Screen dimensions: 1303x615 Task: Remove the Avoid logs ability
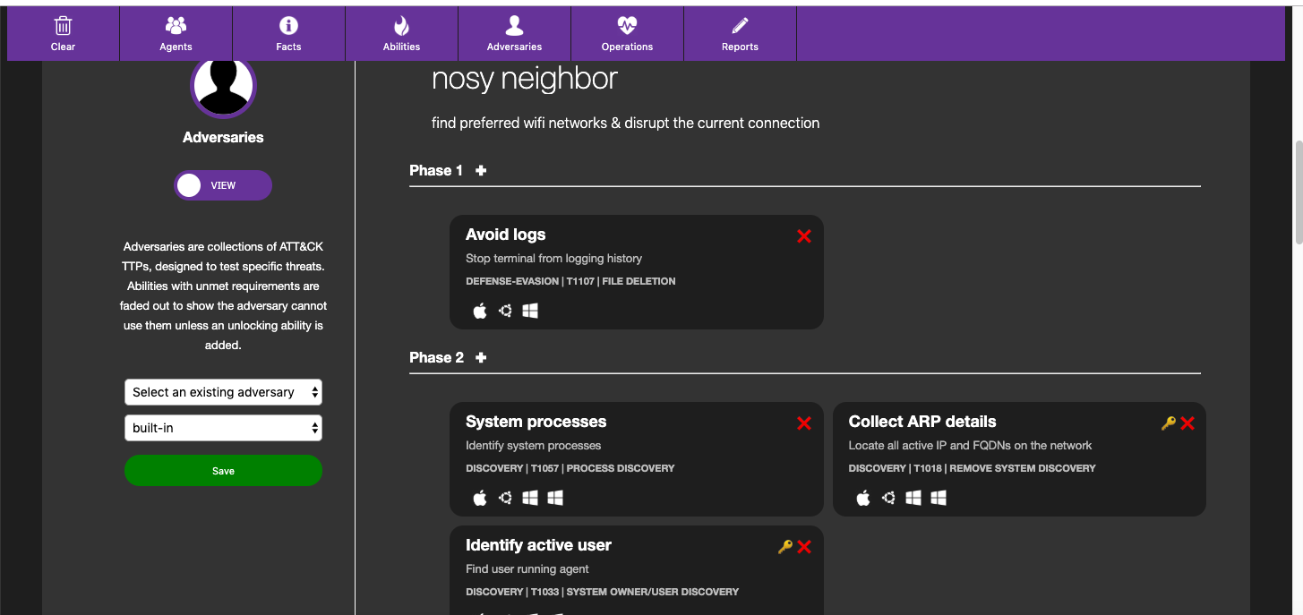click(804, 236)
